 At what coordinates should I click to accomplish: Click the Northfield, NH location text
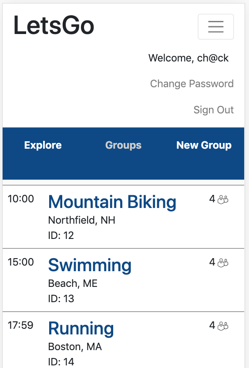81,220
